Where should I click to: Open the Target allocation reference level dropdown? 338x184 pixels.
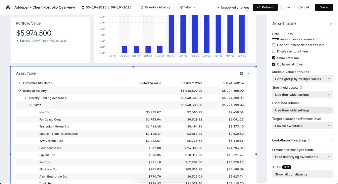click(x=302, y=126)
